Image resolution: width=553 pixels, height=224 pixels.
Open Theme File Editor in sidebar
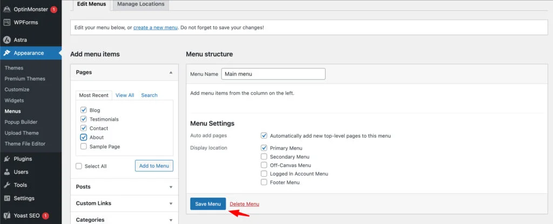[x=25, y=143]
